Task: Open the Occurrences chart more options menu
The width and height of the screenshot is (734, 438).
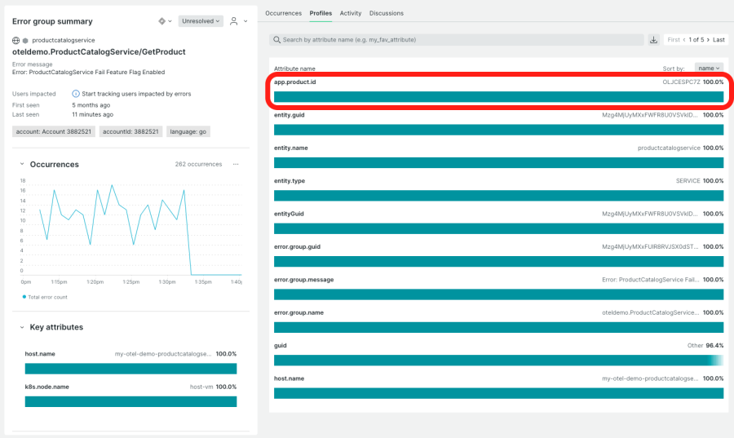Action: pyautogui.click(x=236, y=164)
